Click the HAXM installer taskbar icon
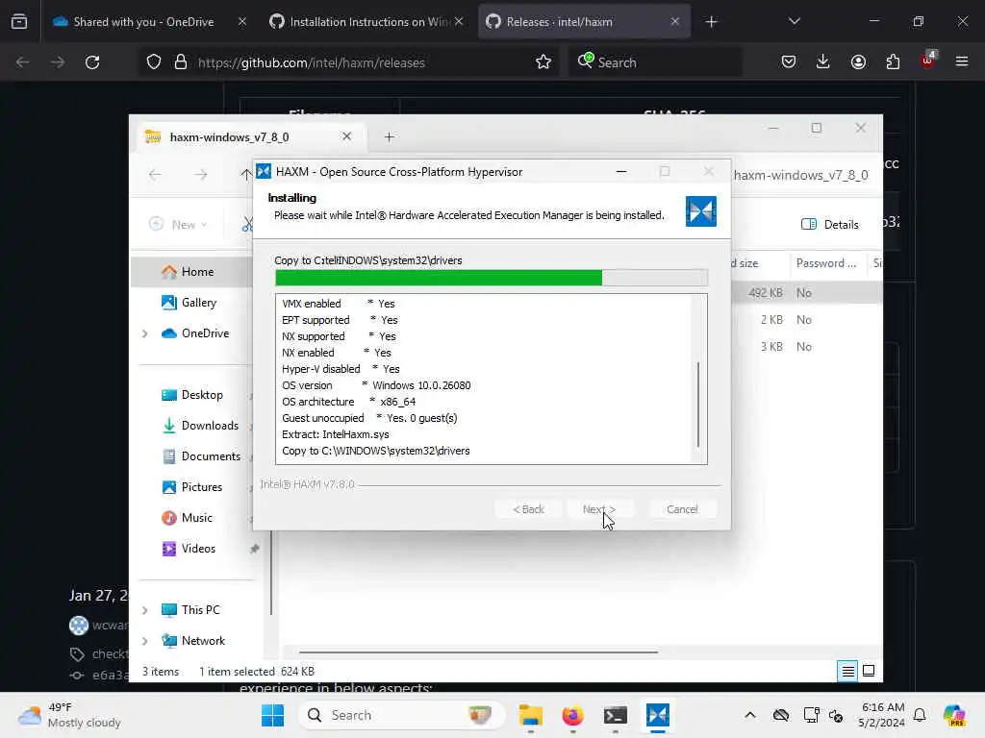The image size is (985, 738). [x=658, y=715]
